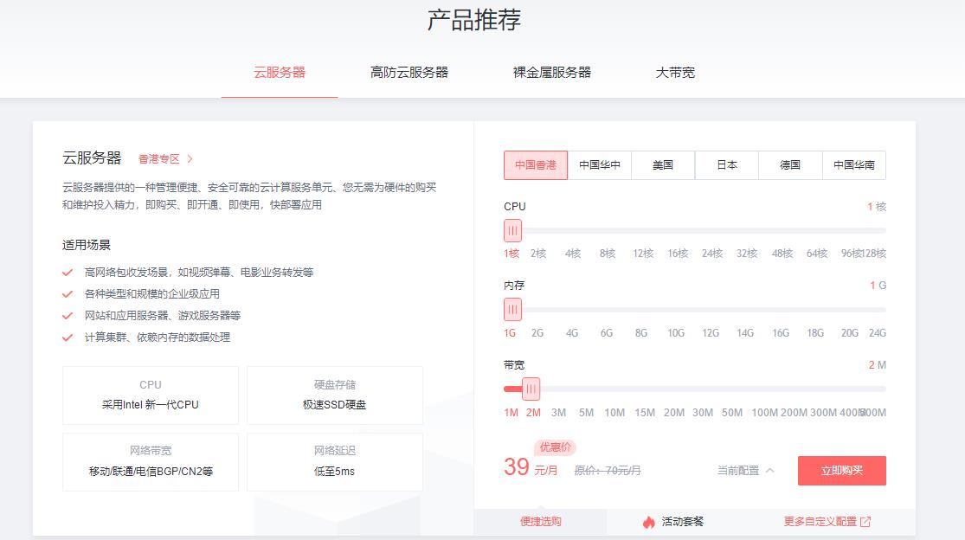
Task: Select the 美国 region
Action: (x=663, y=164)
